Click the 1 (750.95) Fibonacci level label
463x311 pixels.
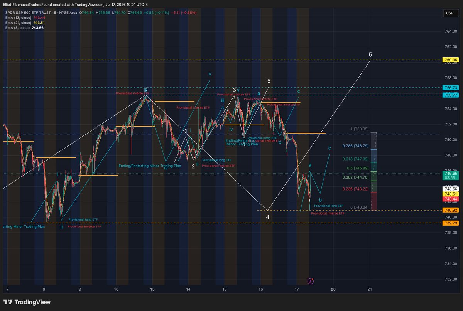pyautogui.click(x=359, y=129)
